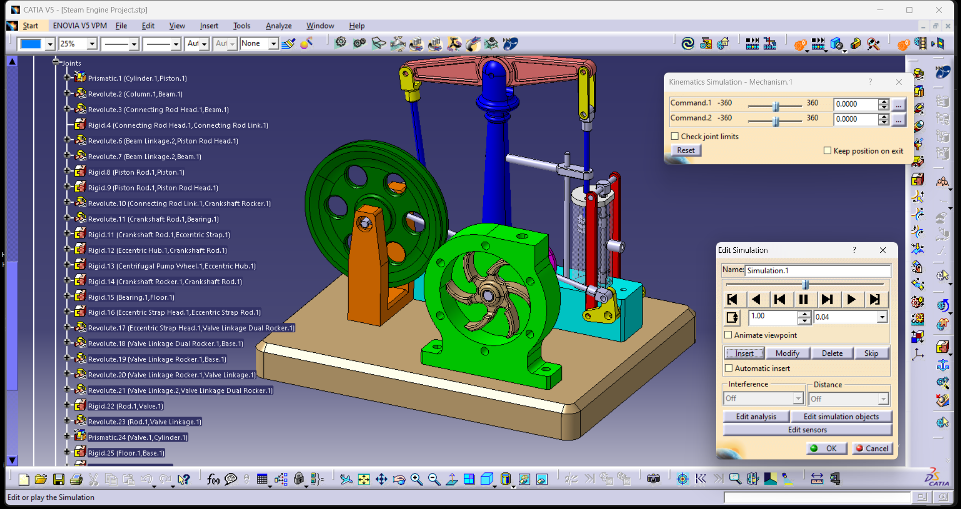
Task: Enable the Automatic insert checkbox
Action: (x=728, y=368)
